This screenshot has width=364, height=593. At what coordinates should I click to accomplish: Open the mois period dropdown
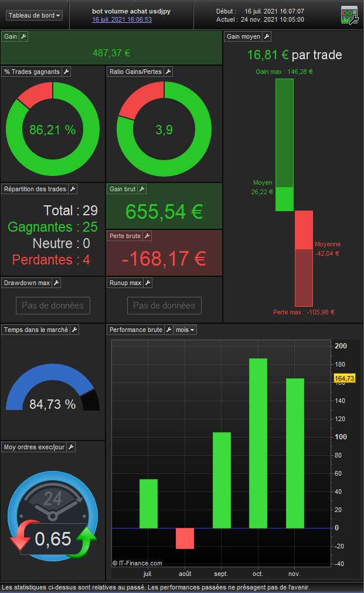[185, 330]
